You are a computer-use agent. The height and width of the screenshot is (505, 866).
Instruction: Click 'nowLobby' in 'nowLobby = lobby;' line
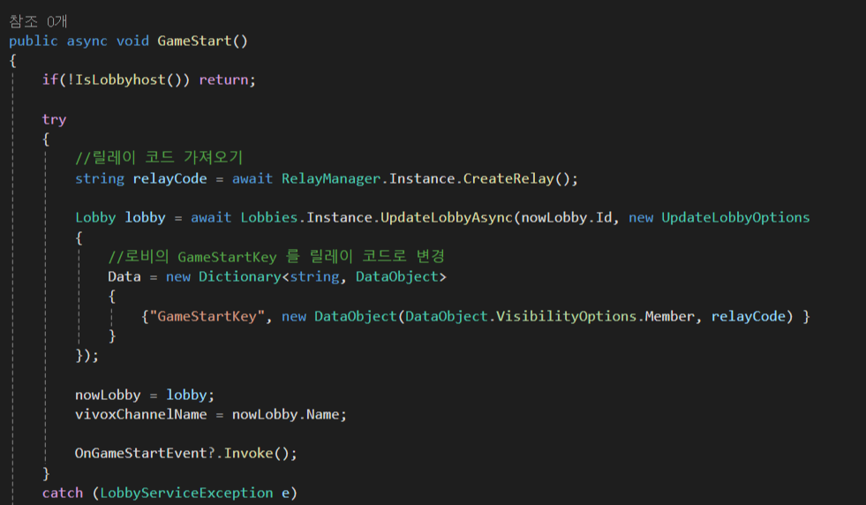pyautogui.click(x=108, y=395)
